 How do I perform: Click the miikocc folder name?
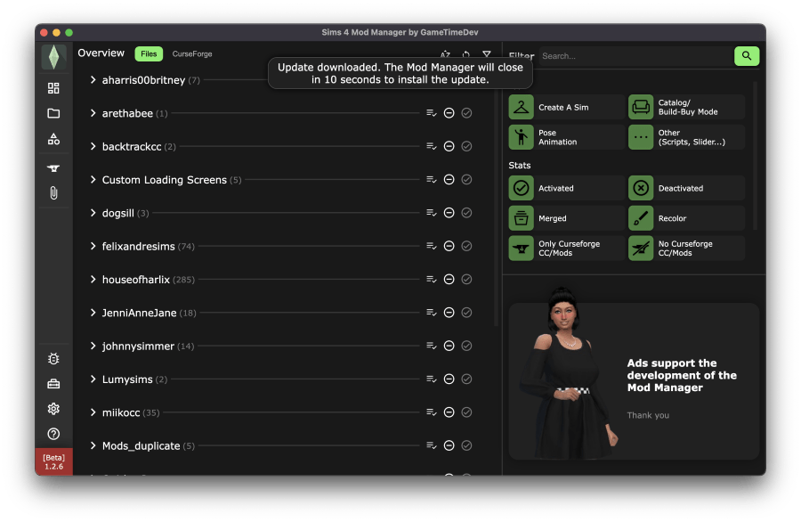pyautogui.click(x=120, y=412)
